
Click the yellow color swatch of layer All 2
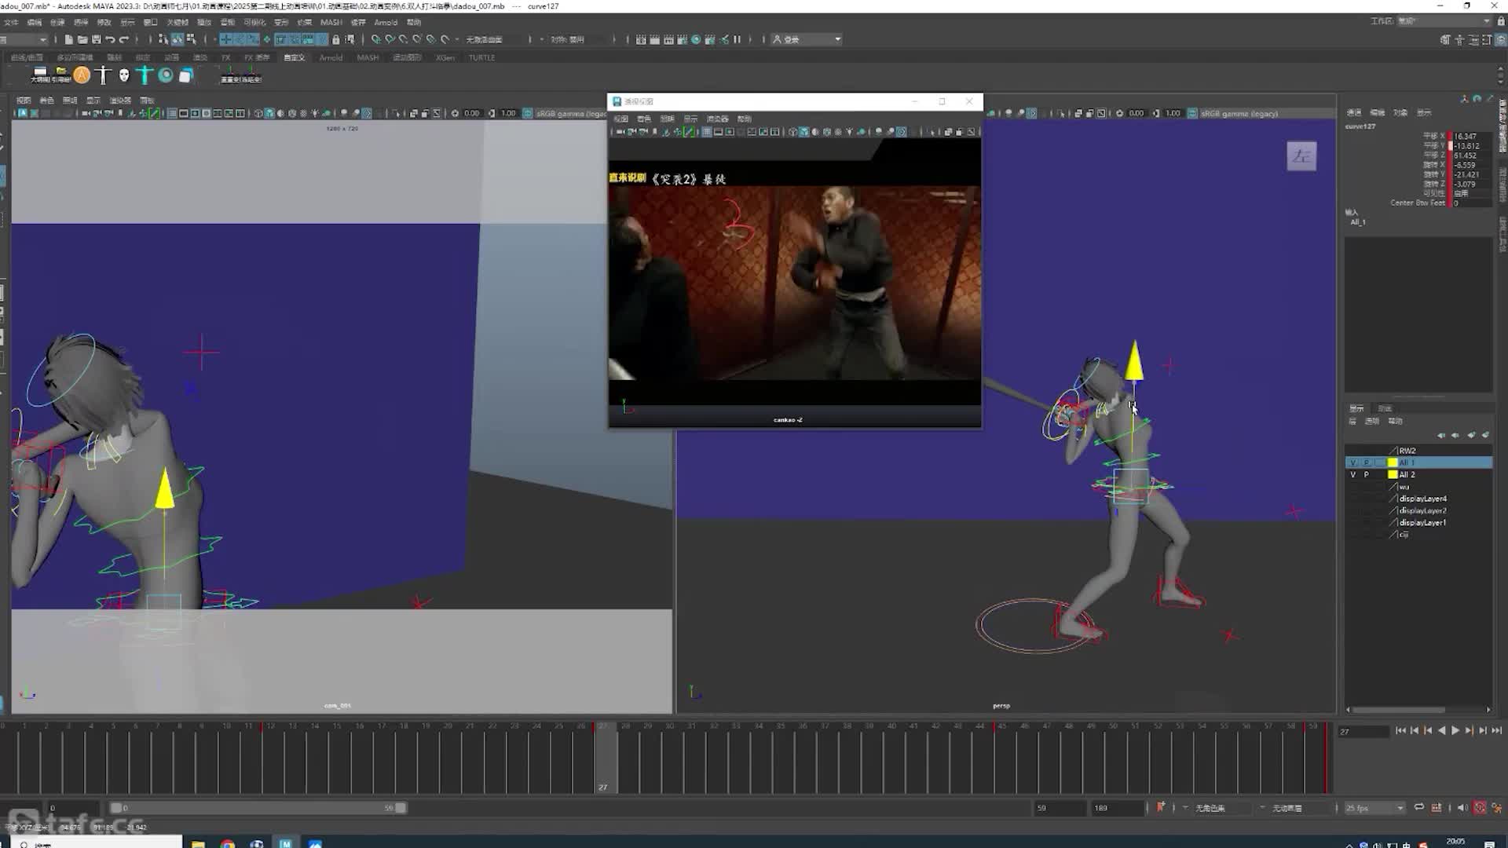[x=1393, y=474]
